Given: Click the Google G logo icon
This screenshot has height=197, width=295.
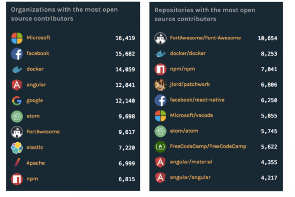Looking at the screenshot, I should (17, 101).
